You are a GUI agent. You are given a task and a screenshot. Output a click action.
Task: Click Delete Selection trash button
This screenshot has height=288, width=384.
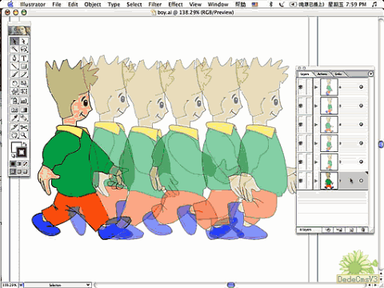pos(362,230)
